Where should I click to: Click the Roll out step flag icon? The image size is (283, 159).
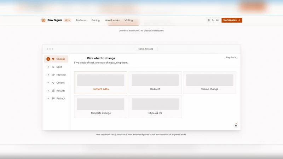click(53, 99)
